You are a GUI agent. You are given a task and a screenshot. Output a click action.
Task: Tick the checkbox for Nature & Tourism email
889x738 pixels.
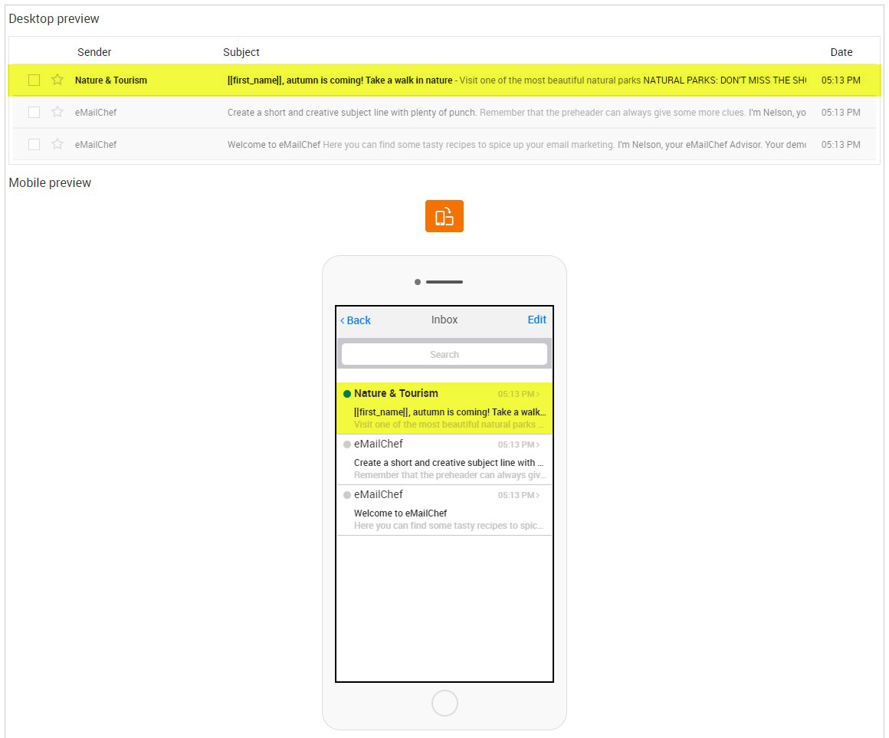click(34, 80)
